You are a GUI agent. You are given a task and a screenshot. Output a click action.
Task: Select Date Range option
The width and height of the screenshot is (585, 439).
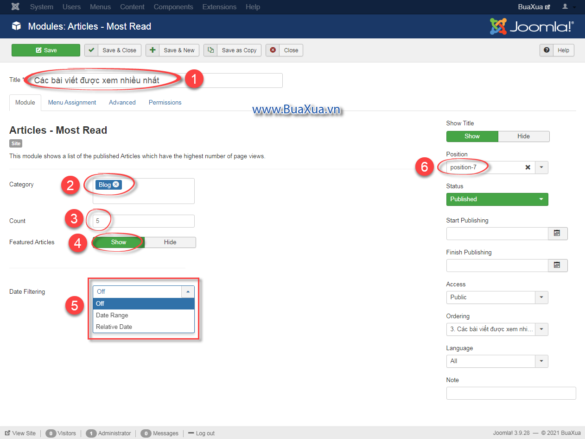pyautogui.click(x=144, y=315)
